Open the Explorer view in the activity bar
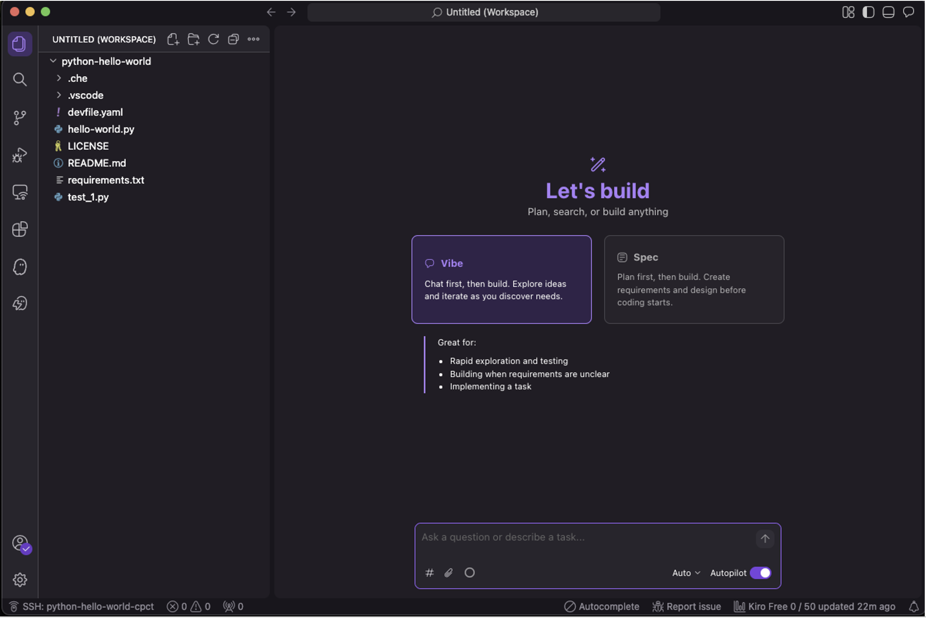The height and width of the screenshot is (618, 926). click(19, 44)
